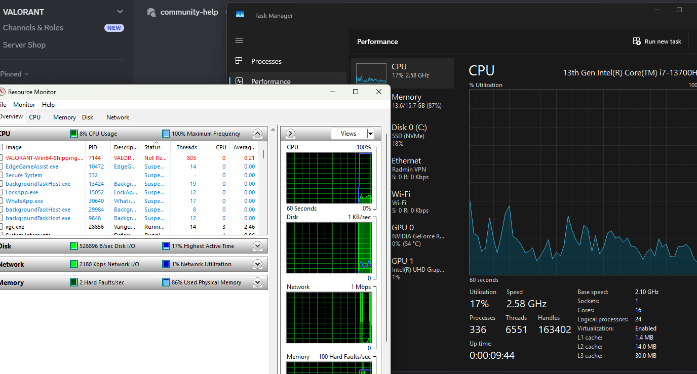Viewport: 697px width, 374px height.
Task: Select Performance in Task Manager navigation
Action: click(x=288, y=81)
